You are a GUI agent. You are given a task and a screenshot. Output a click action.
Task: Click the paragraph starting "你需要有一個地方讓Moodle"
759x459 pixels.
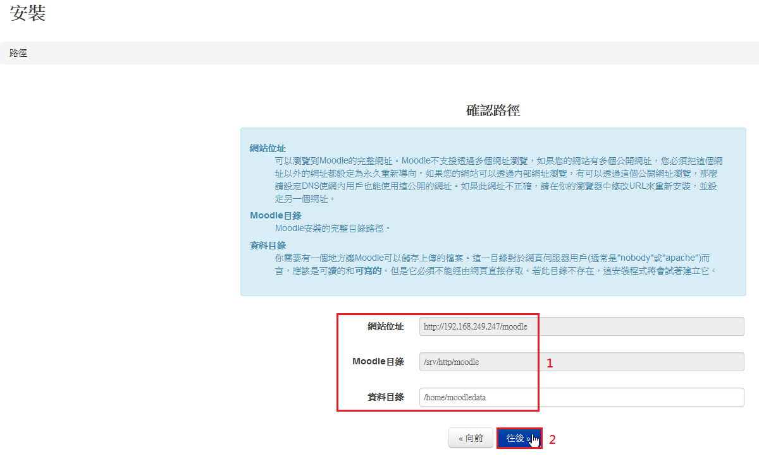tap(497, 264)
